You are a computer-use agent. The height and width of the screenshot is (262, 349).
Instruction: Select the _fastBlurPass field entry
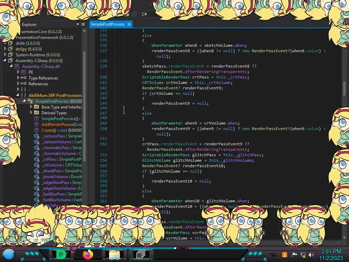[x=61, y=194]
